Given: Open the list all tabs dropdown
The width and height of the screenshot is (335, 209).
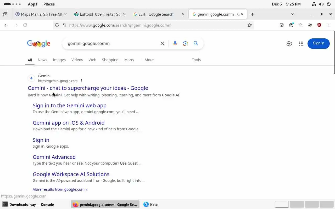Looking at the screenshot, I should pos(293,14).
